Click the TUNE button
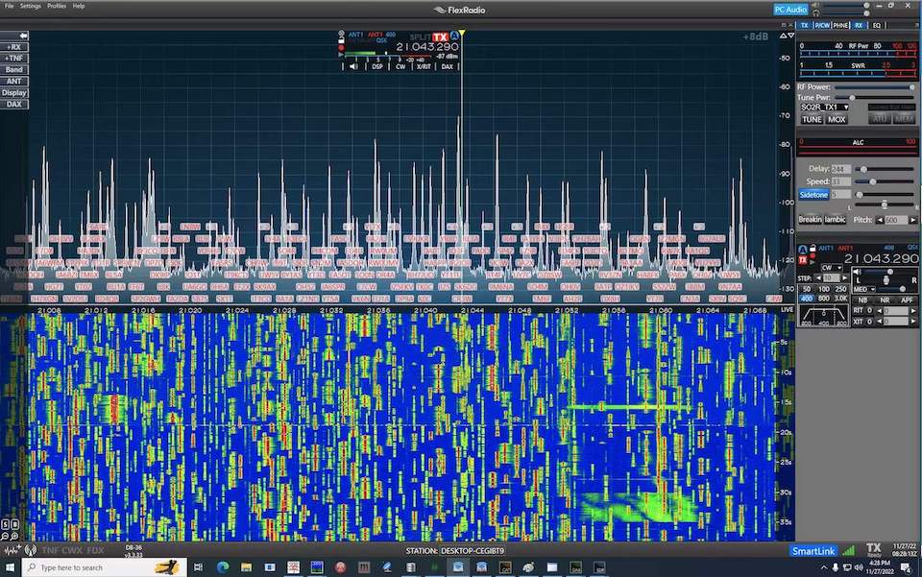 pos(812,119)
